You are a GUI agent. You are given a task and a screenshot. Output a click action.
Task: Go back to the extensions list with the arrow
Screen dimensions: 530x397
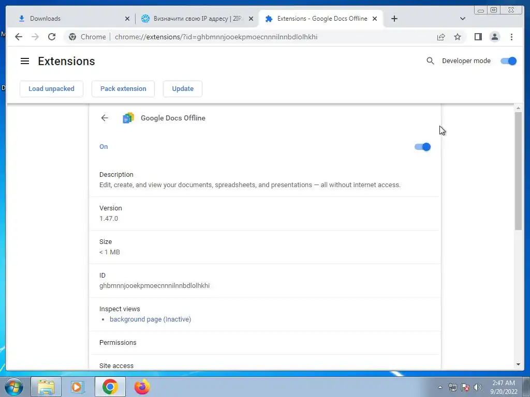click(x=105, y=118)
